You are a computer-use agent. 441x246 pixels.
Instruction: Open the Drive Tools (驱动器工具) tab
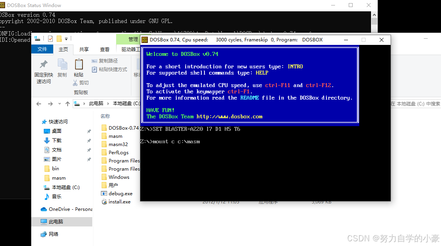[x=130, y=50]
